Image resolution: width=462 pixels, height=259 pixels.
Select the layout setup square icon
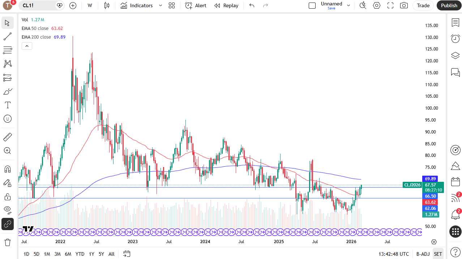312,5
